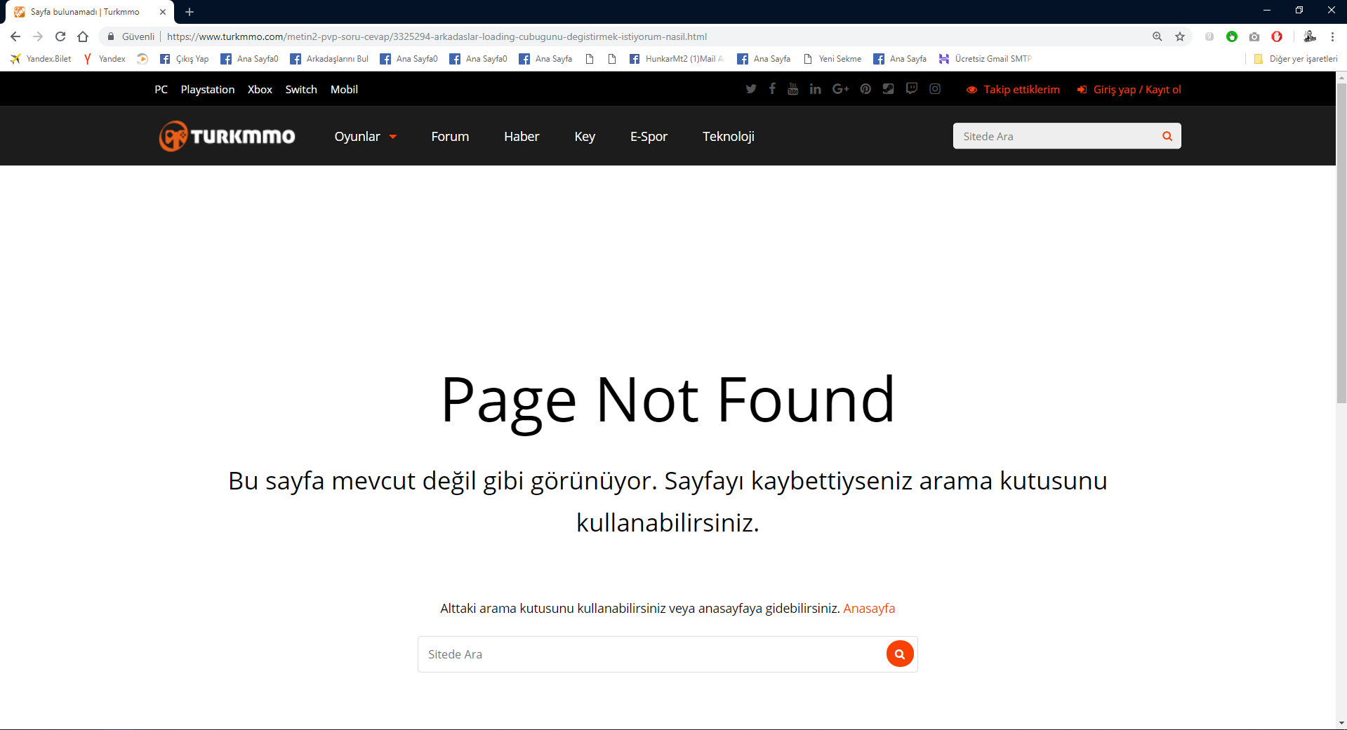Open the browser home page
1347x730 pixels.
tap(83, 36)
